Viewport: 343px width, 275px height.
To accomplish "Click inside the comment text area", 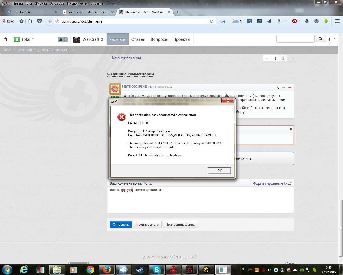I will 200,200.
